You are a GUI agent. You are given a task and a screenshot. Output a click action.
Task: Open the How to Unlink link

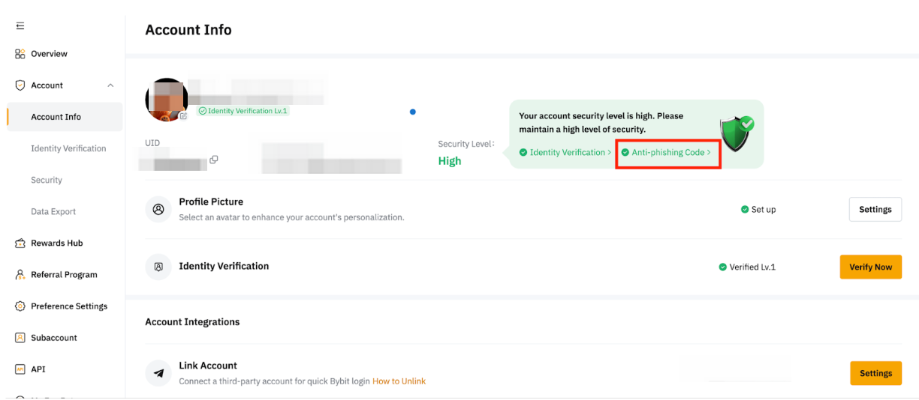click(x=399, y=381)
